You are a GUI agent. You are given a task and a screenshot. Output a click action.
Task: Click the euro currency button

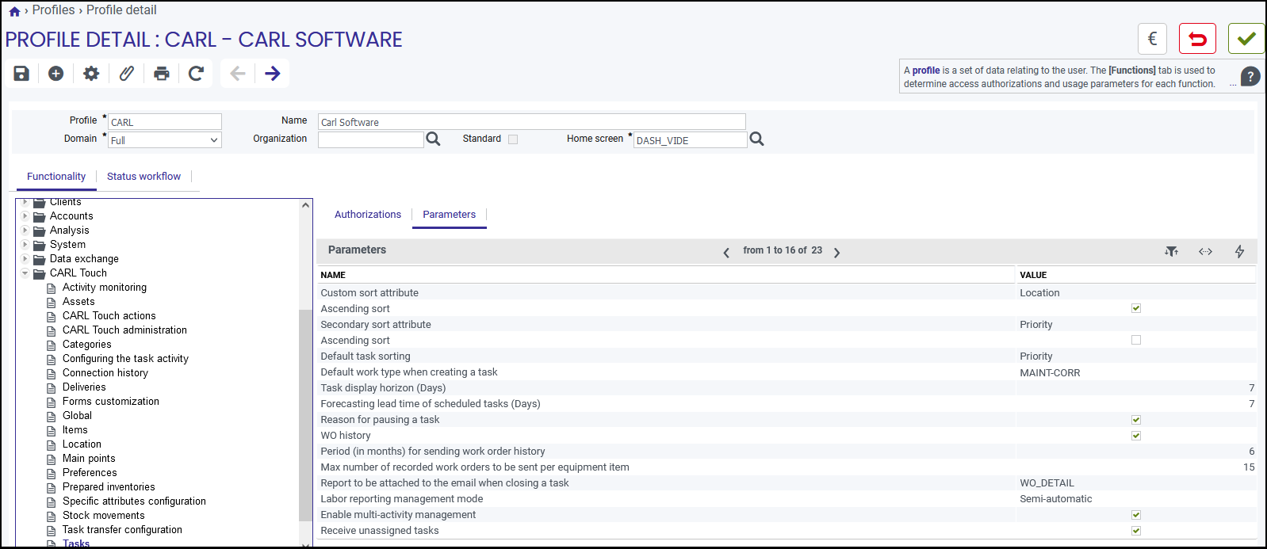[x=1153, y=39]
